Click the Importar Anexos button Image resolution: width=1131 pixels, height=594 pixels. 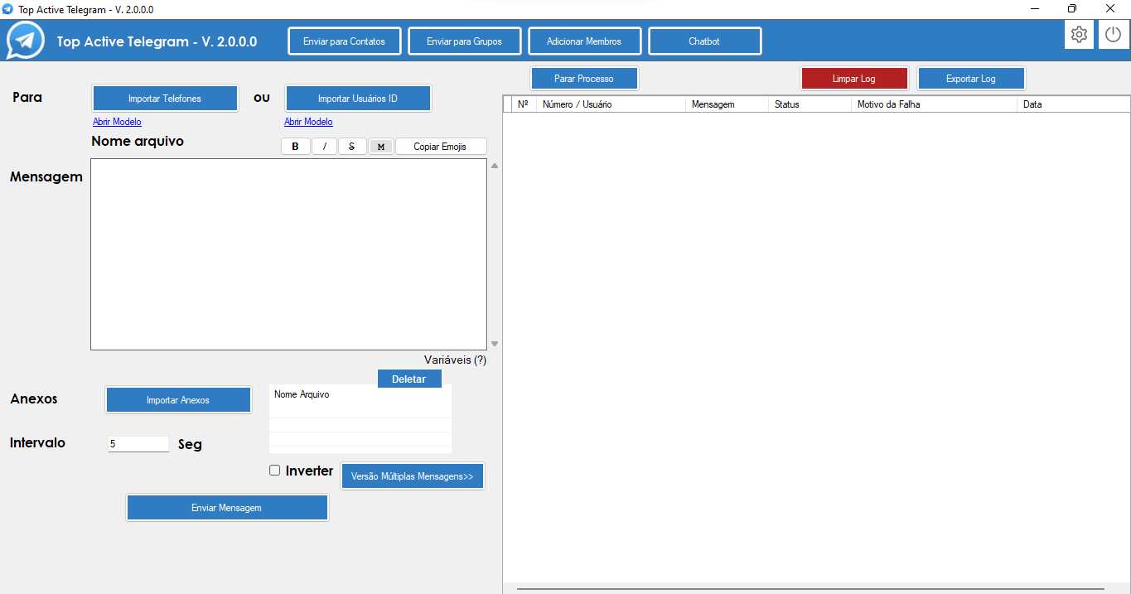178,400
